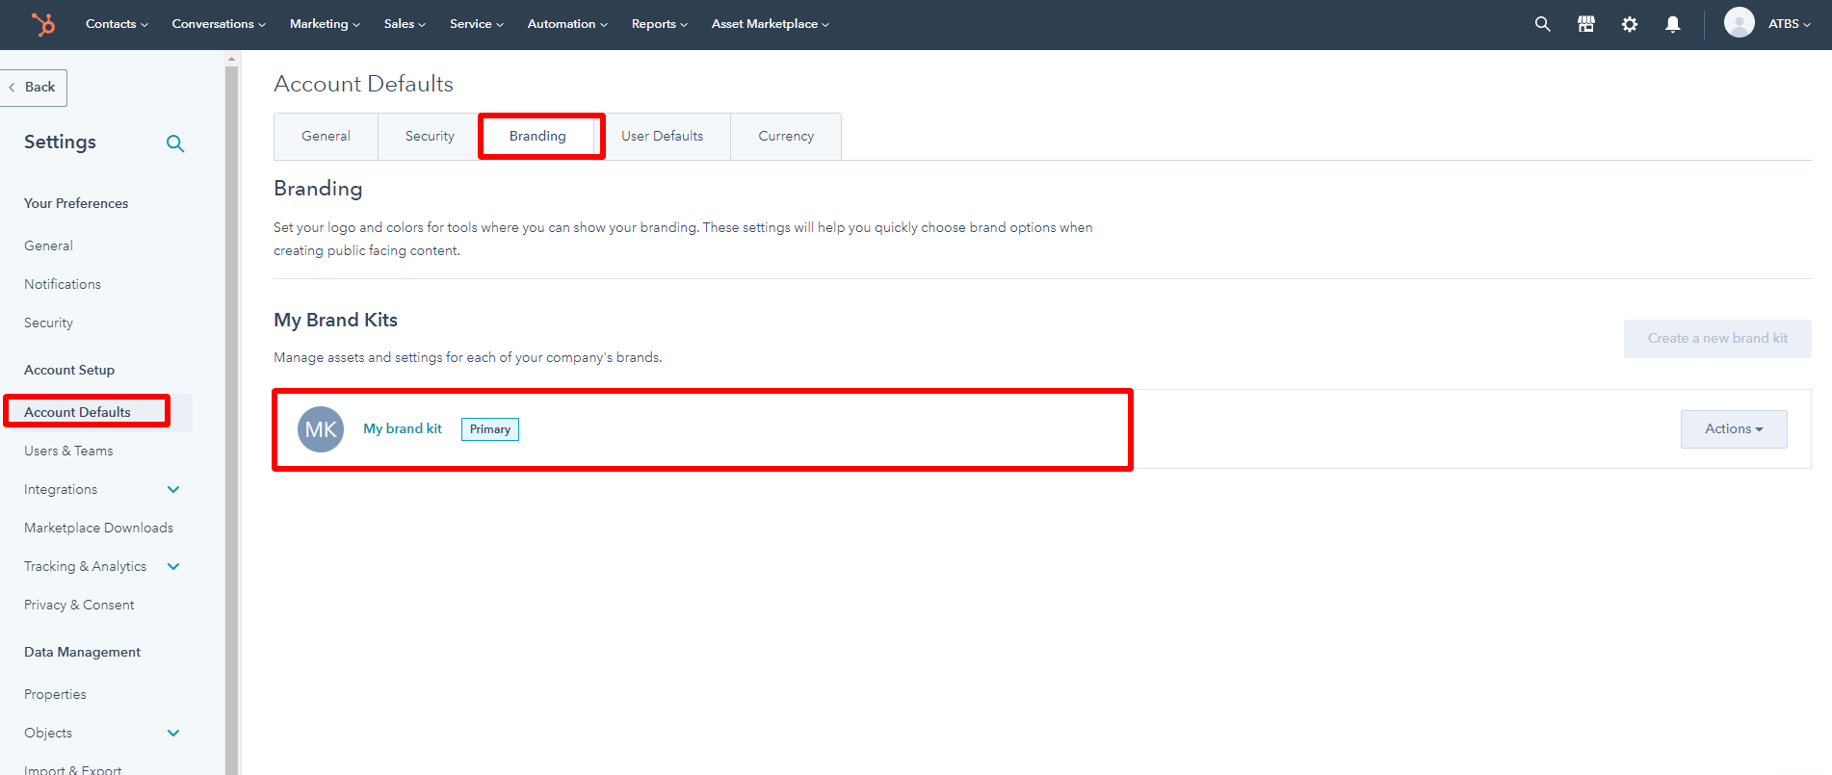Click Create a new brand kit
Image resolution: width=1832 pixels, height=775 pixels.
[x=1716, y=339]
